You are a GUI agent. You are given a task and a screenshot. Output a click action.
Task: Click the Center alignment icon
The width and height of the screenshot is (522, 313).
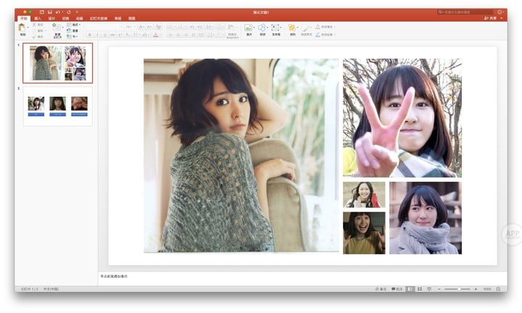click(178, 35)
